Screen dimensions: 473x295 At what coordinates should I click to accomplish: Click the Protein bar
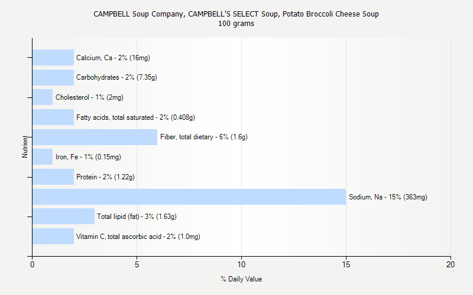click(x=53, y=176)
